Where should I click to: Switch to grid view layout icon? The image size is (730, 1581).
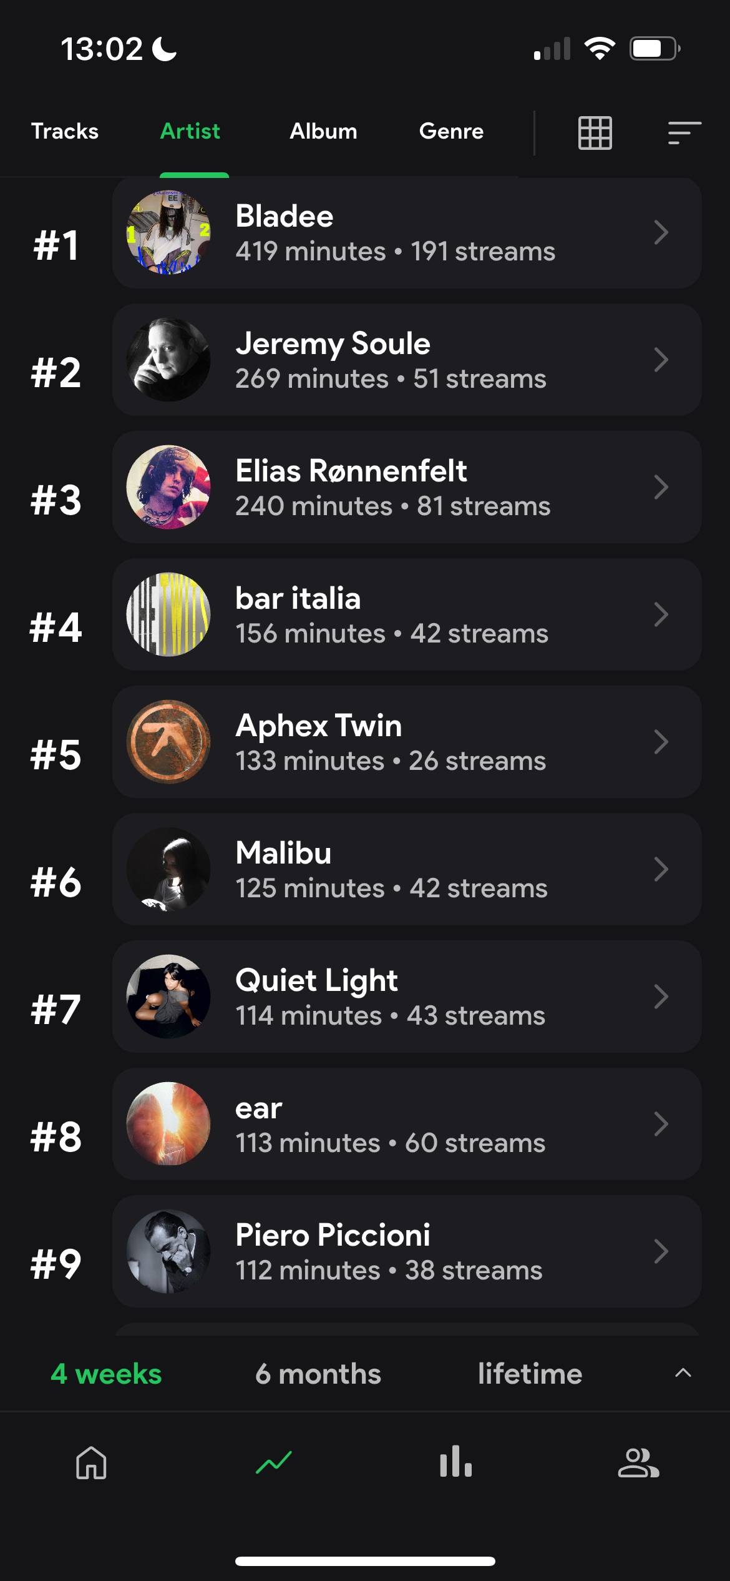[x=595, y=132]
